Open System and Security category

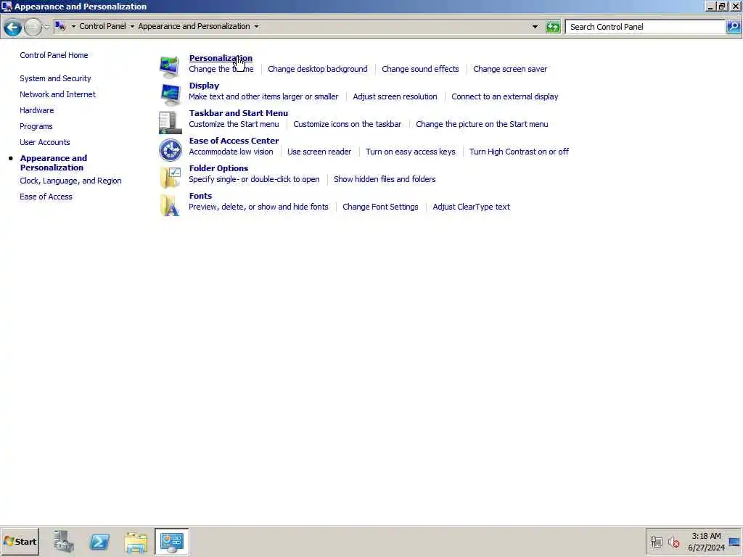point(55,78)
